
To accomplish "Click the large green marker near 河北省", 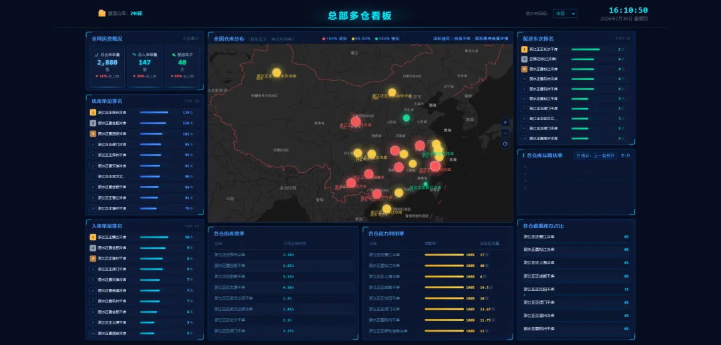I will pyautogui.click(x=406, y=118).
